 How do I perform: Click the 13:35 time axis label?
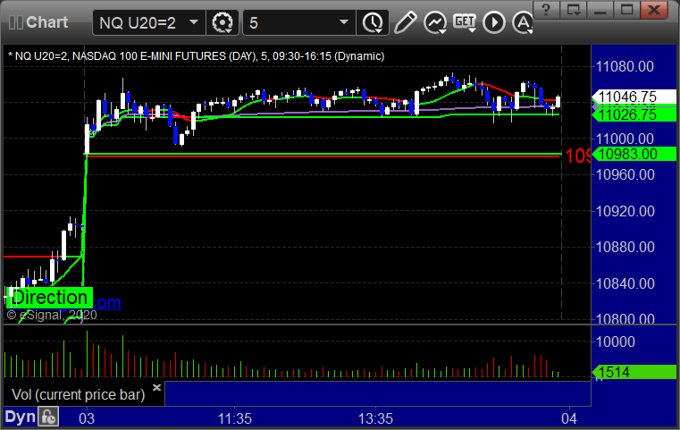coord(375,418)
